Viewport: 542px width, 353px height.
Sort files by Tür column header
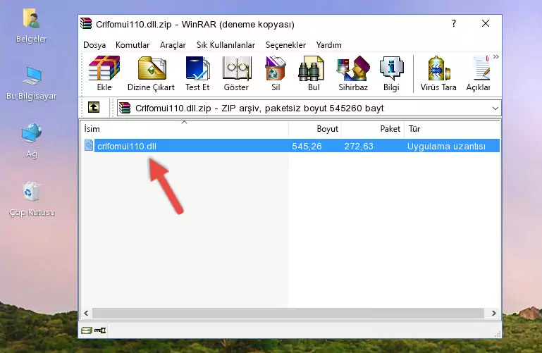452,128
